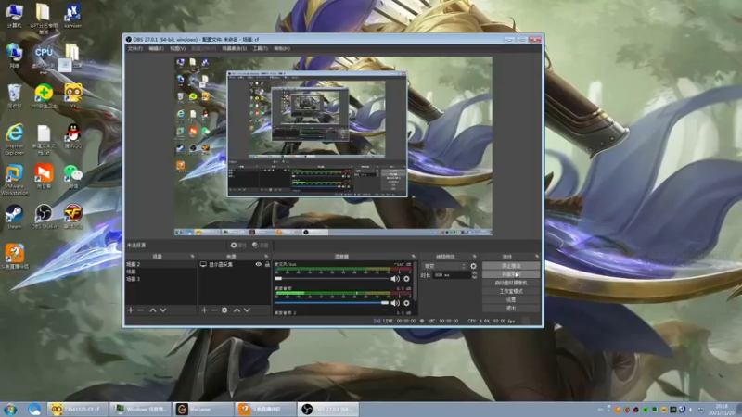
Task: Open the Recycle Bin on desktop
Action: pos(14,96)
